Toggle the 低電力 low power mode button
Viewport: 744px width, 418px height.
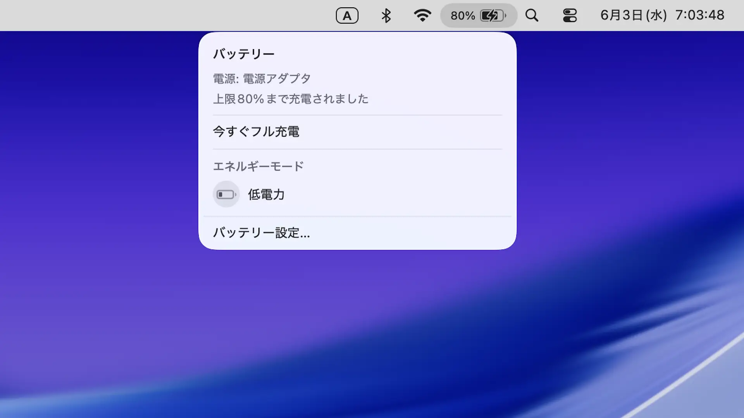pos(226,194)
